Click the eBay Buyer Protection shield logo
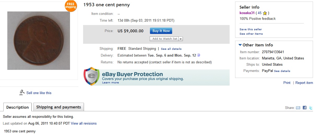The height and width of the screenshot is (135, 314). pyautogui.click(x=91, y=76)
